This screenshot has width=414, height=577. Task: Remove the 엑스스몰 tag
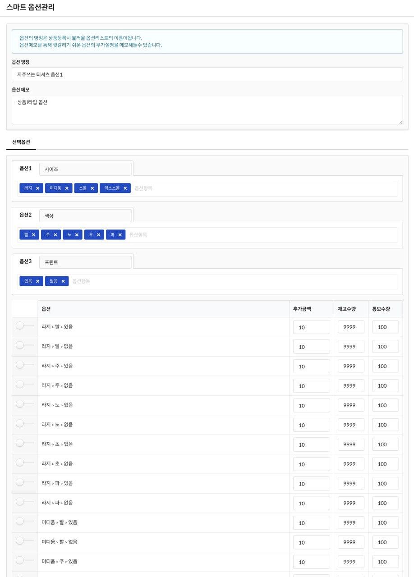click(125, 188)
